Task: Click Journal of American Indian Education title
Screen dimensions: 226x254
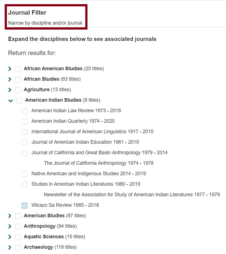Action: pyautogui.click(x=72, y=142)
